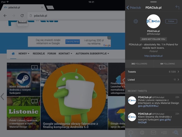Open goo.gl/fb/EIXWuJ tweet link
182x137 pixels.
148,106
